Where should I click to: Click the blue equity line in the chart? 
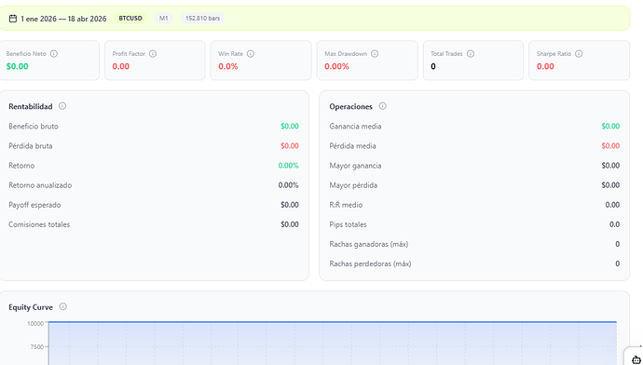(x=332, y=322)
